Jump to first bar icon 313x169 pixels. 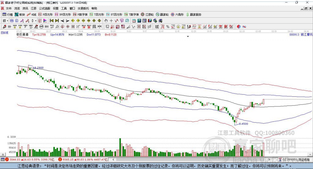(51, 21)
